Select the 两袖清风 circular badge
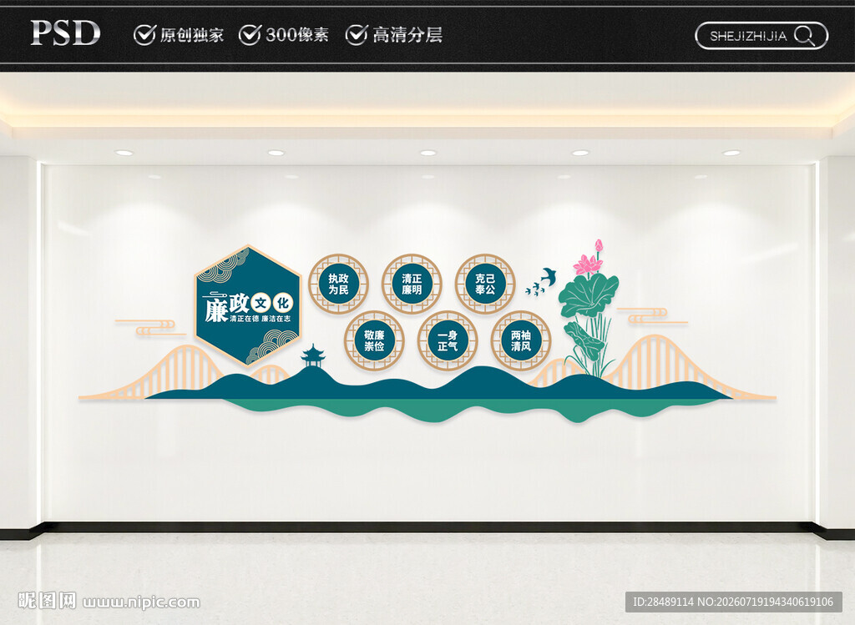855x625 pixels. pos(521,340)
